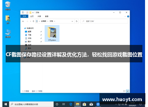The image size is (148, 107).
Task: Click in the Documents search box
Action: coord(104,21)
